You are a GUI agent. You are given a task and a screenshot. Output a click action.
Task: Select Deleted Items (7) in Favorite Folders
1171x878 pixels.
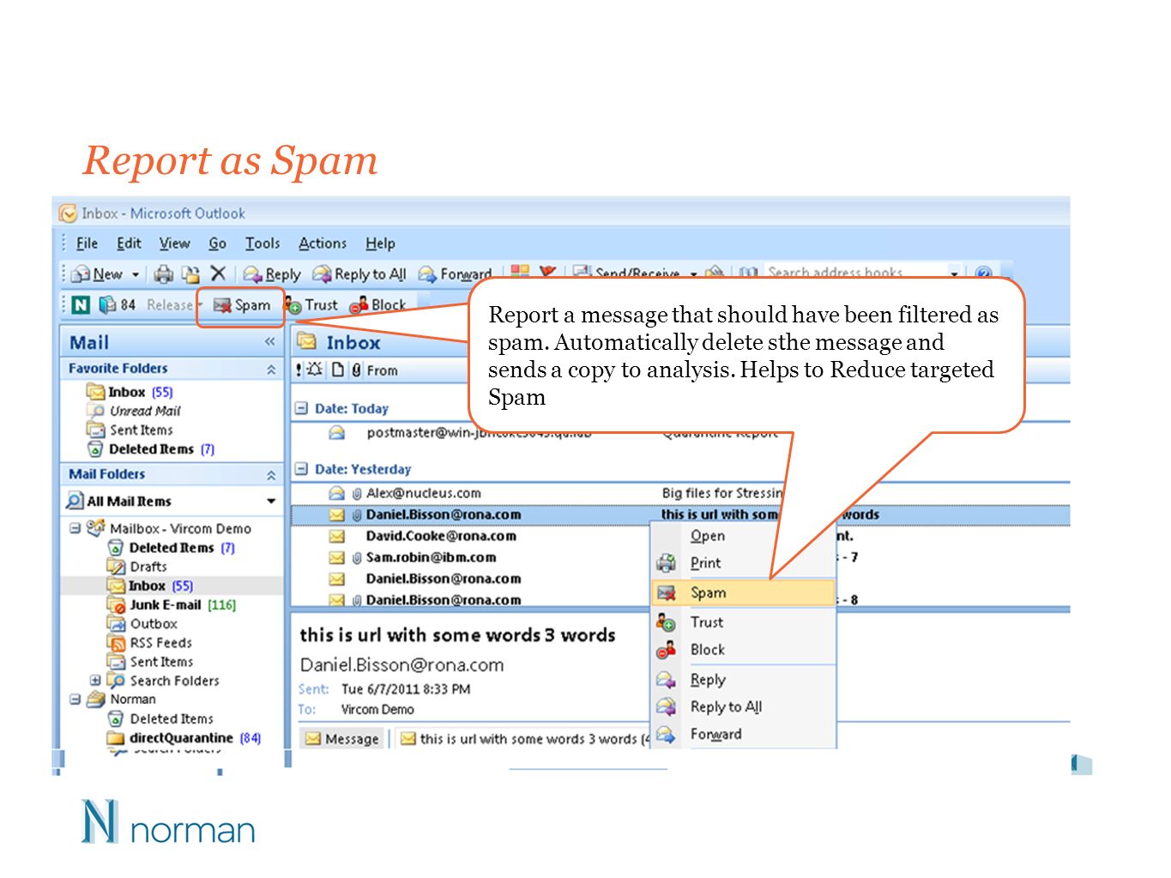click(x=150, y=448)
